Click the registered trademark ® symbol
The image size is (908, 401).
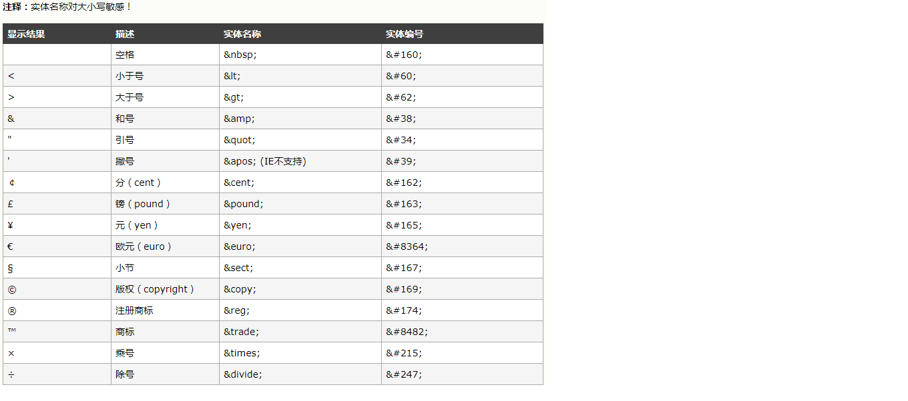(11, 310)
